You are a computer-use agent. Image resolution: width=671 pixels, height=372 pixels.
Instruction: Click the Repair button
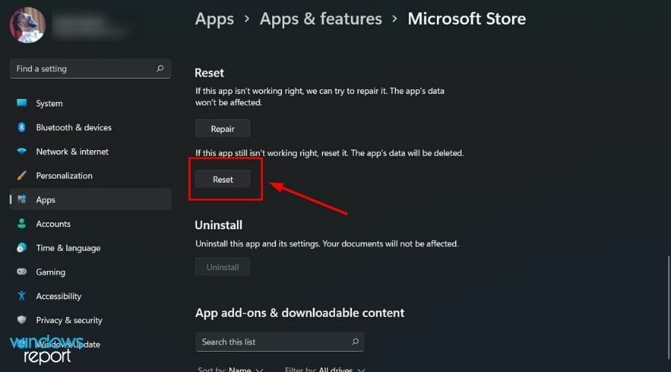[x=222, y=129]
